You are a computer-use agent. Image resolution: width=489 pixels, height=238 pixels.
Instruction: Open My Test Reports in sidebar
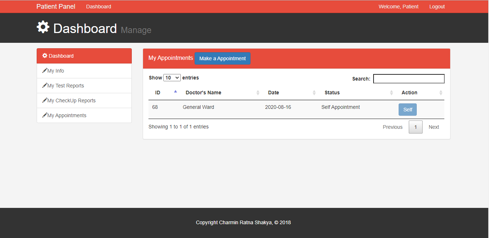(66, 86)
